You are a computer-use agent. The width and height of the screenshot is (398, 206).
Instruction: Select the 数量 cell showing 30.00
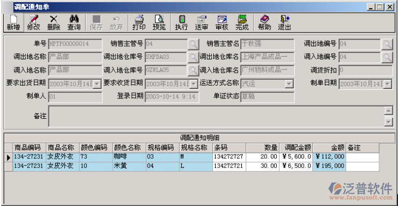coord(262,166)
